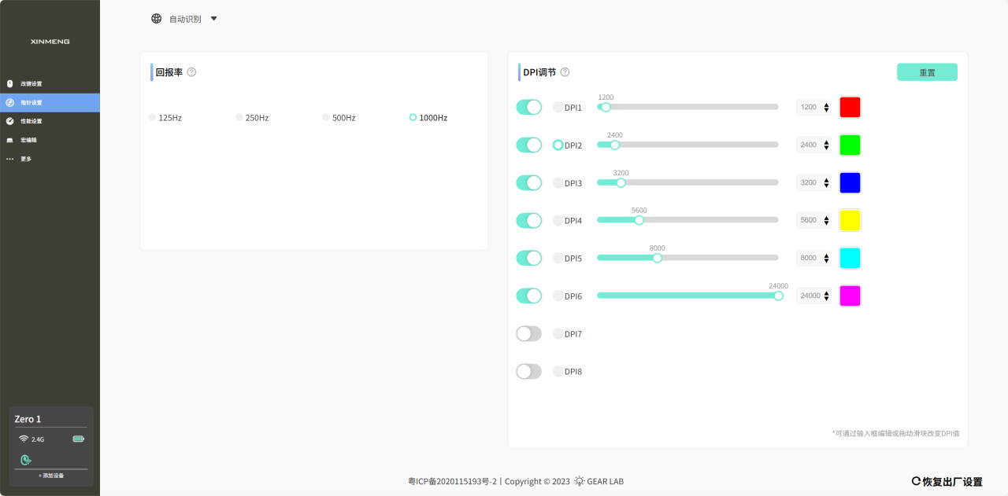Screen dimensions: 1008x496
Task: Click the 宏编辑 keyboard icon
Action: point(9,140)
